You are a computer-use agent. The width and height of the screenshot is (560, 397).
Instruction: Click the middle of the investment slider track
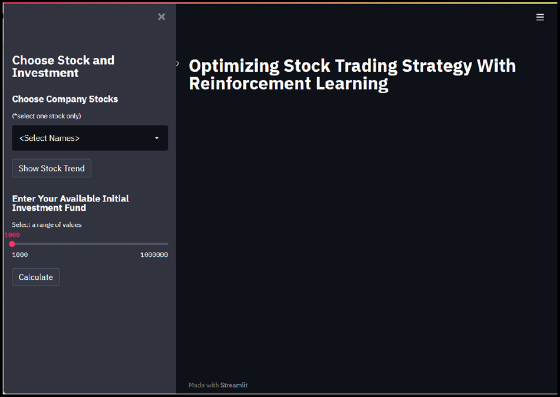[x=90, y=244]
